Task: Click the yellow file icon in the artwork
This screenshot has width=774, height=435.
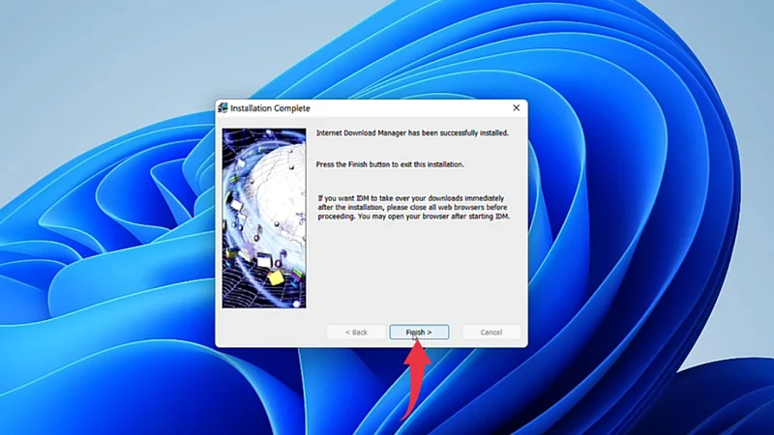Action: coord(275,277)
